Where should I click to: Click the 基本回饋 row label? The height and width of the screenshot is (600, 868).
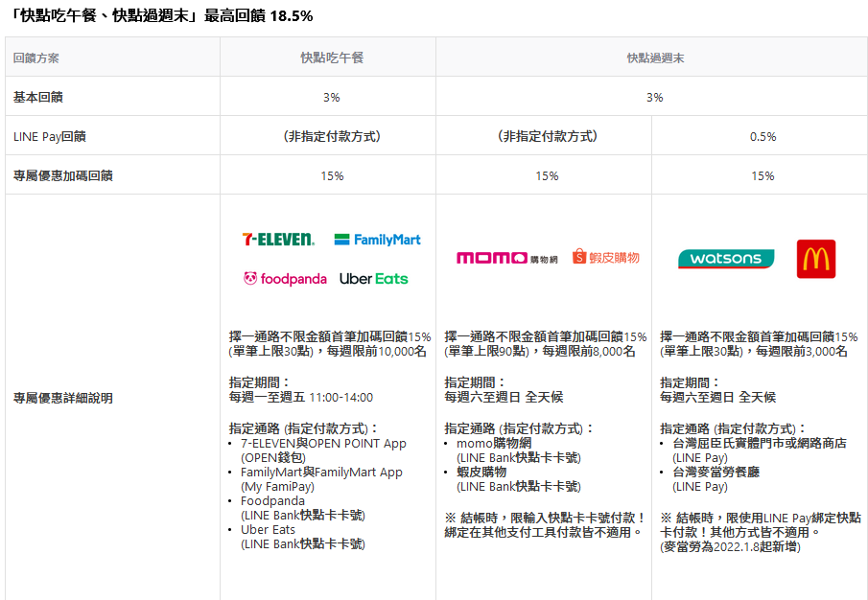[x=38, y=98]
